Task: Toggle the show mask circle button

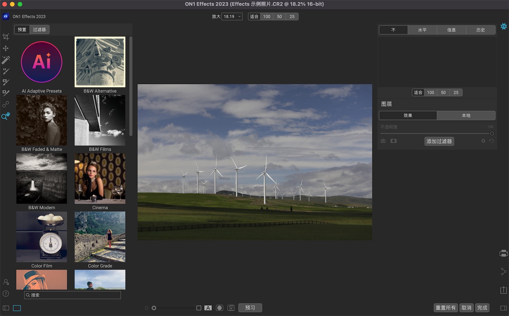Action: pos(220,308)
